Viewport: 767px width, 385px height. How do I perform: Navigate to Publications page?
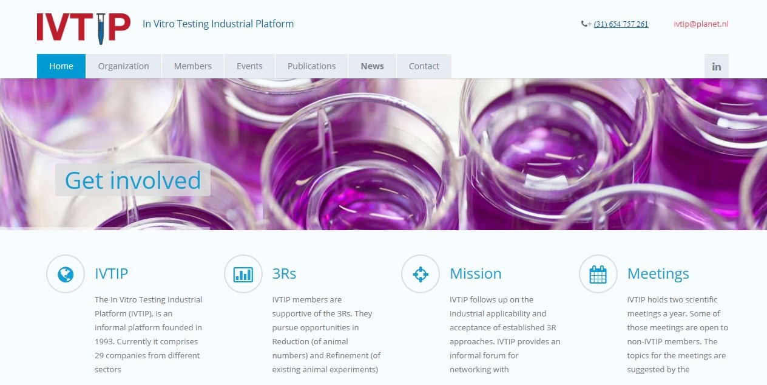pyautogui.click(x=311, y=66)
